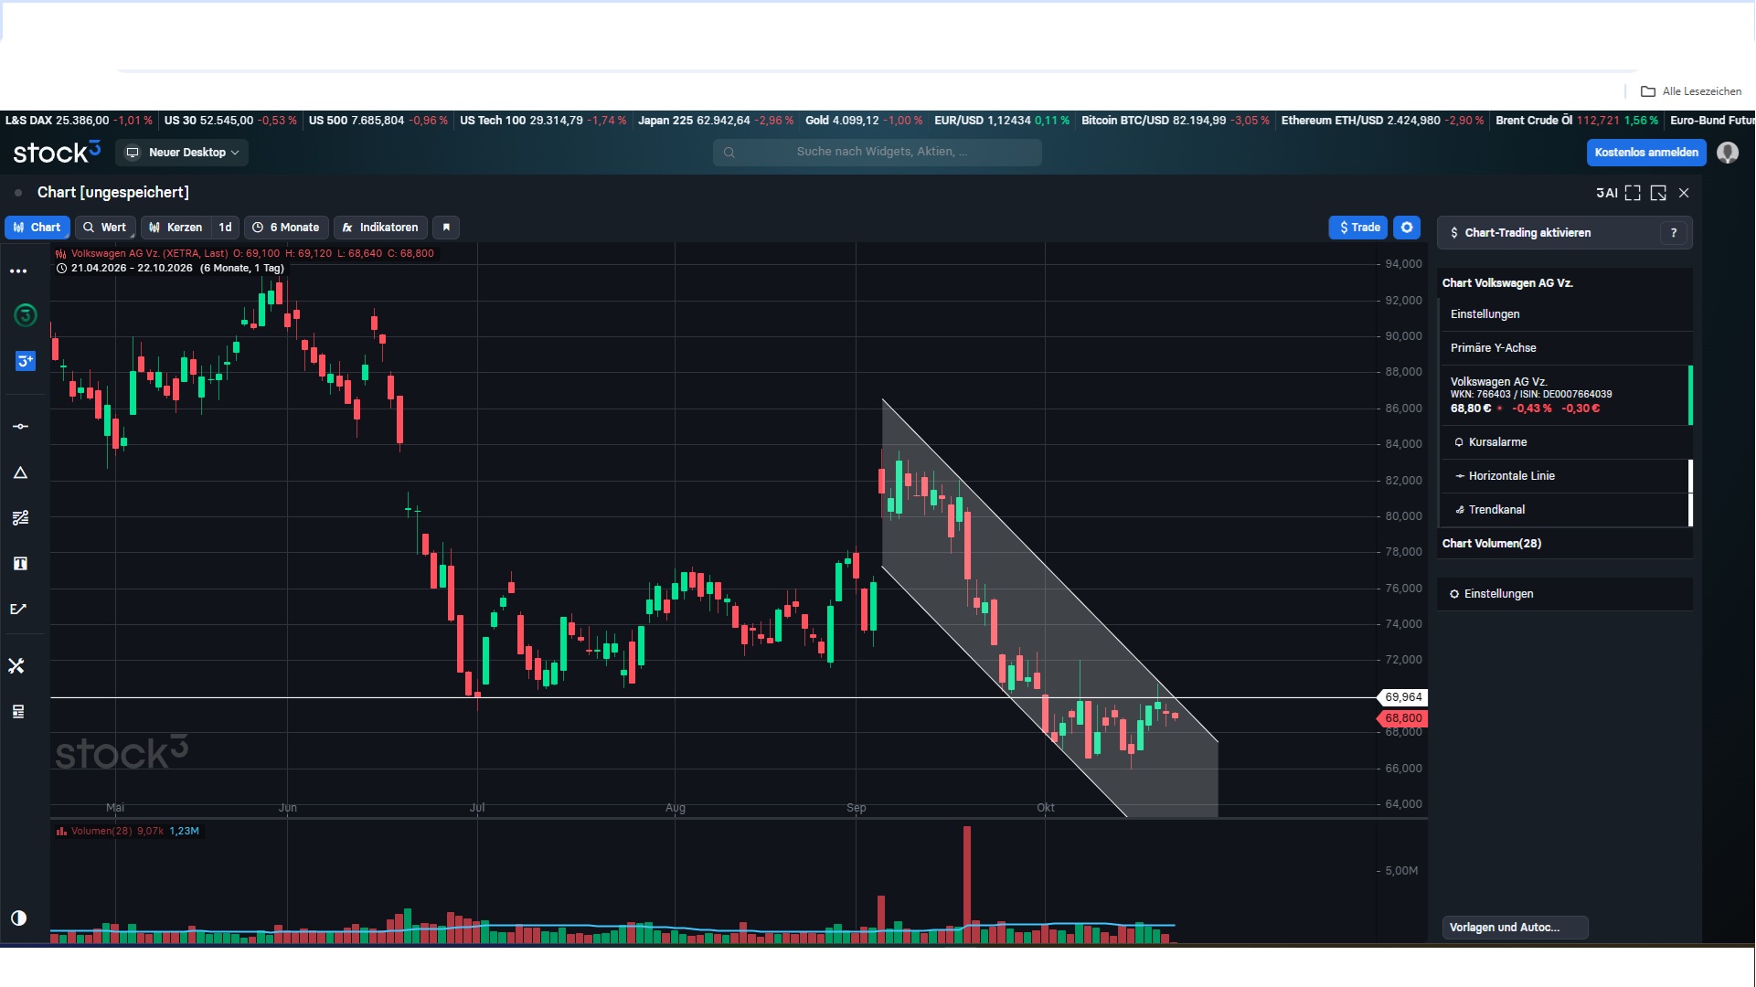
Task: Click the Trade button
Action: (x=1358, y=228)
